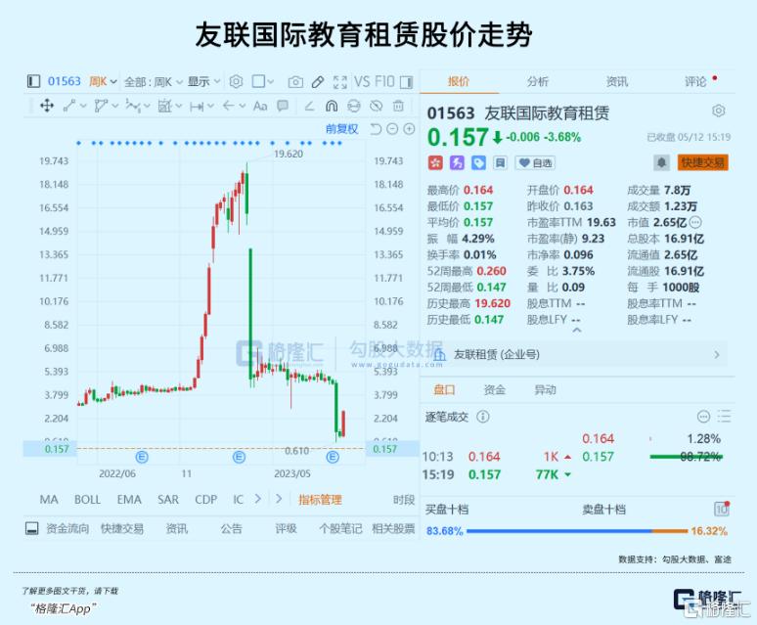
Task: Select the line segment drawing tool
Action: click(x=69, y=106)
